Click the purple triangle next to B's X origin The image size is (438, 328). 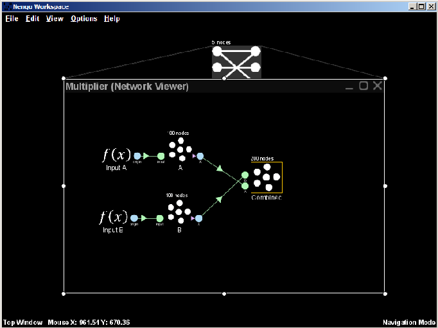point(193,218)
